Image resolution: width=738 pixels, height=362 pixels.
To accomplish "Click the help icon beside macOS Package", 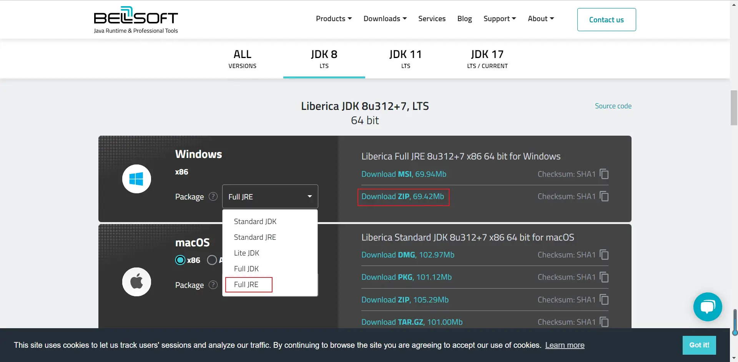I will (x=213, y=285).
